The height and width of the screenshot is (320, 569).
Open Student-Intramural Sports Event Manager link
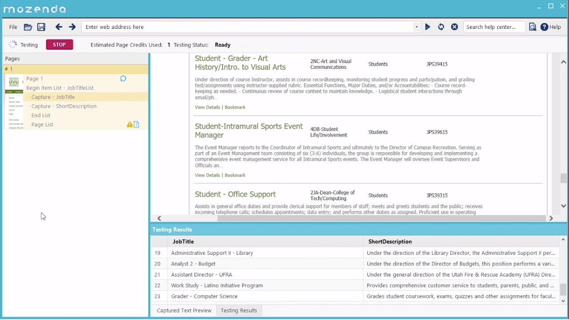249,130
